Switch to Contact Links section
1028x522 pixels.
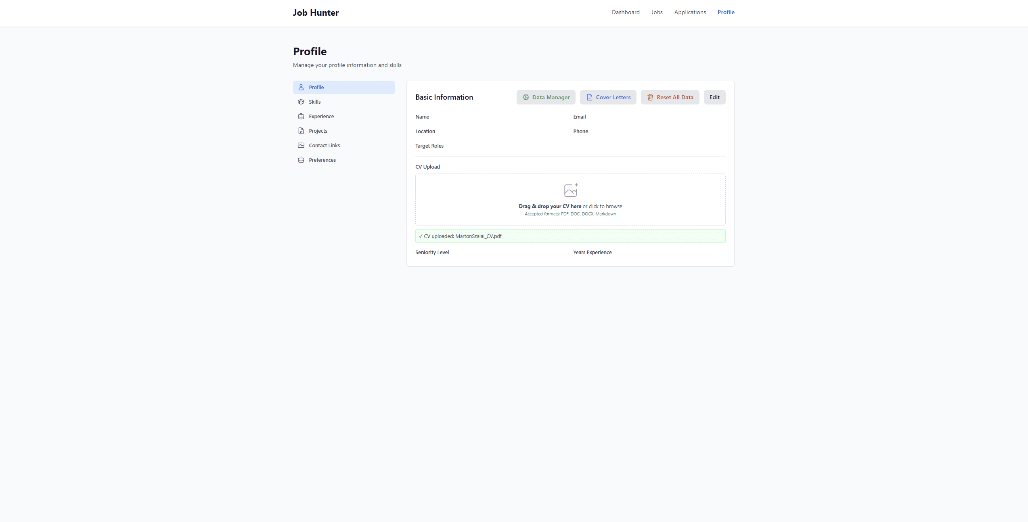(324, 145)
